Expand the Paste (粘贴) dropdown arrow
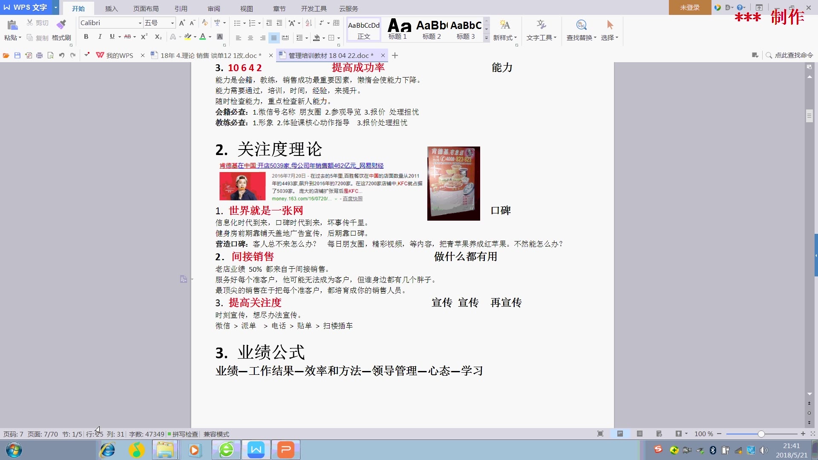The width and height of the screenshot is (818, 460). tap(20, 38)
